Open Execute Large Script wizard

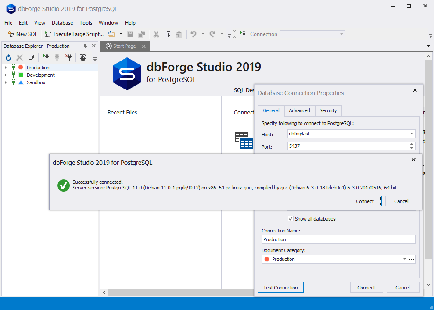[74, 34]
